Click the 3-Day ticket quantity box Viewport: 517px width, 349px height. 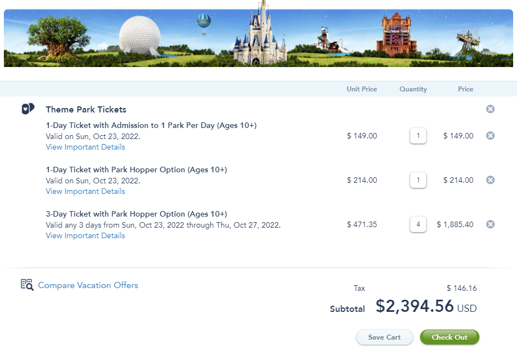click(418, 224)
